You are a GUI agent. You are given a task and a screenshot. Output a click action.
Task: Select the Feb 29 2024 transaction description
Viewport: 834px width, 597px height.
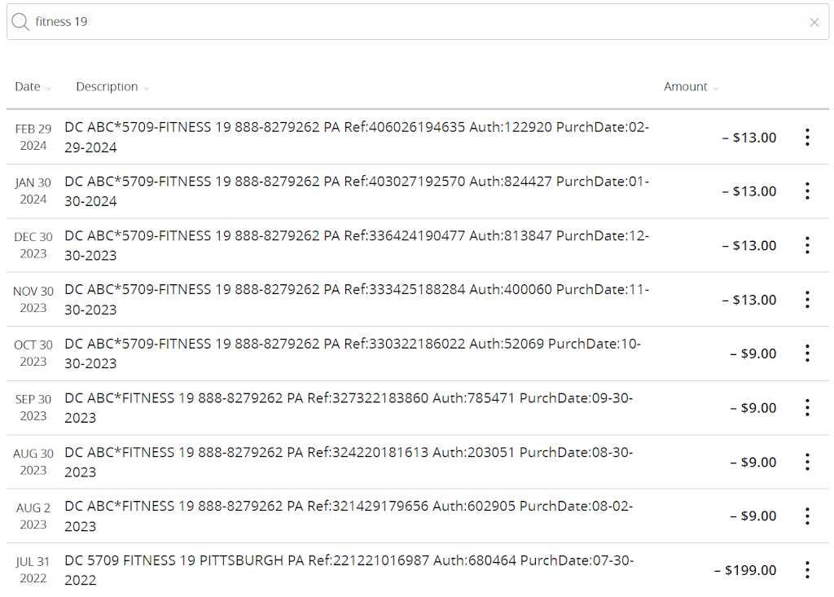point(357,137)
